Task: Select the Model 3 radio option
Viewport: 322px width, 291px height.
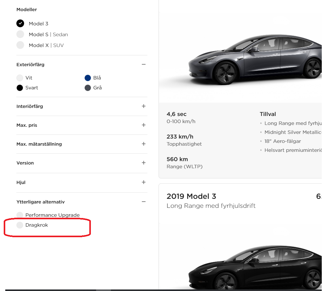Action: coord(20,24)
